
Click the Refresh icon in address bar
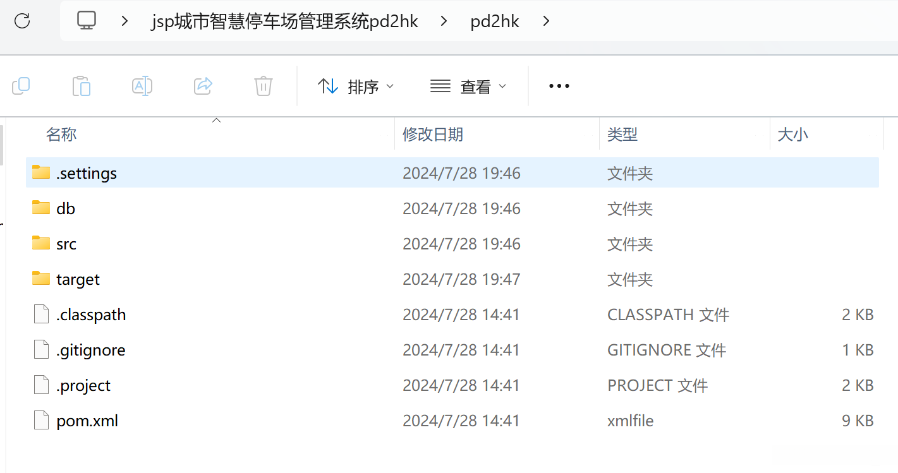[x=22, y=21]
